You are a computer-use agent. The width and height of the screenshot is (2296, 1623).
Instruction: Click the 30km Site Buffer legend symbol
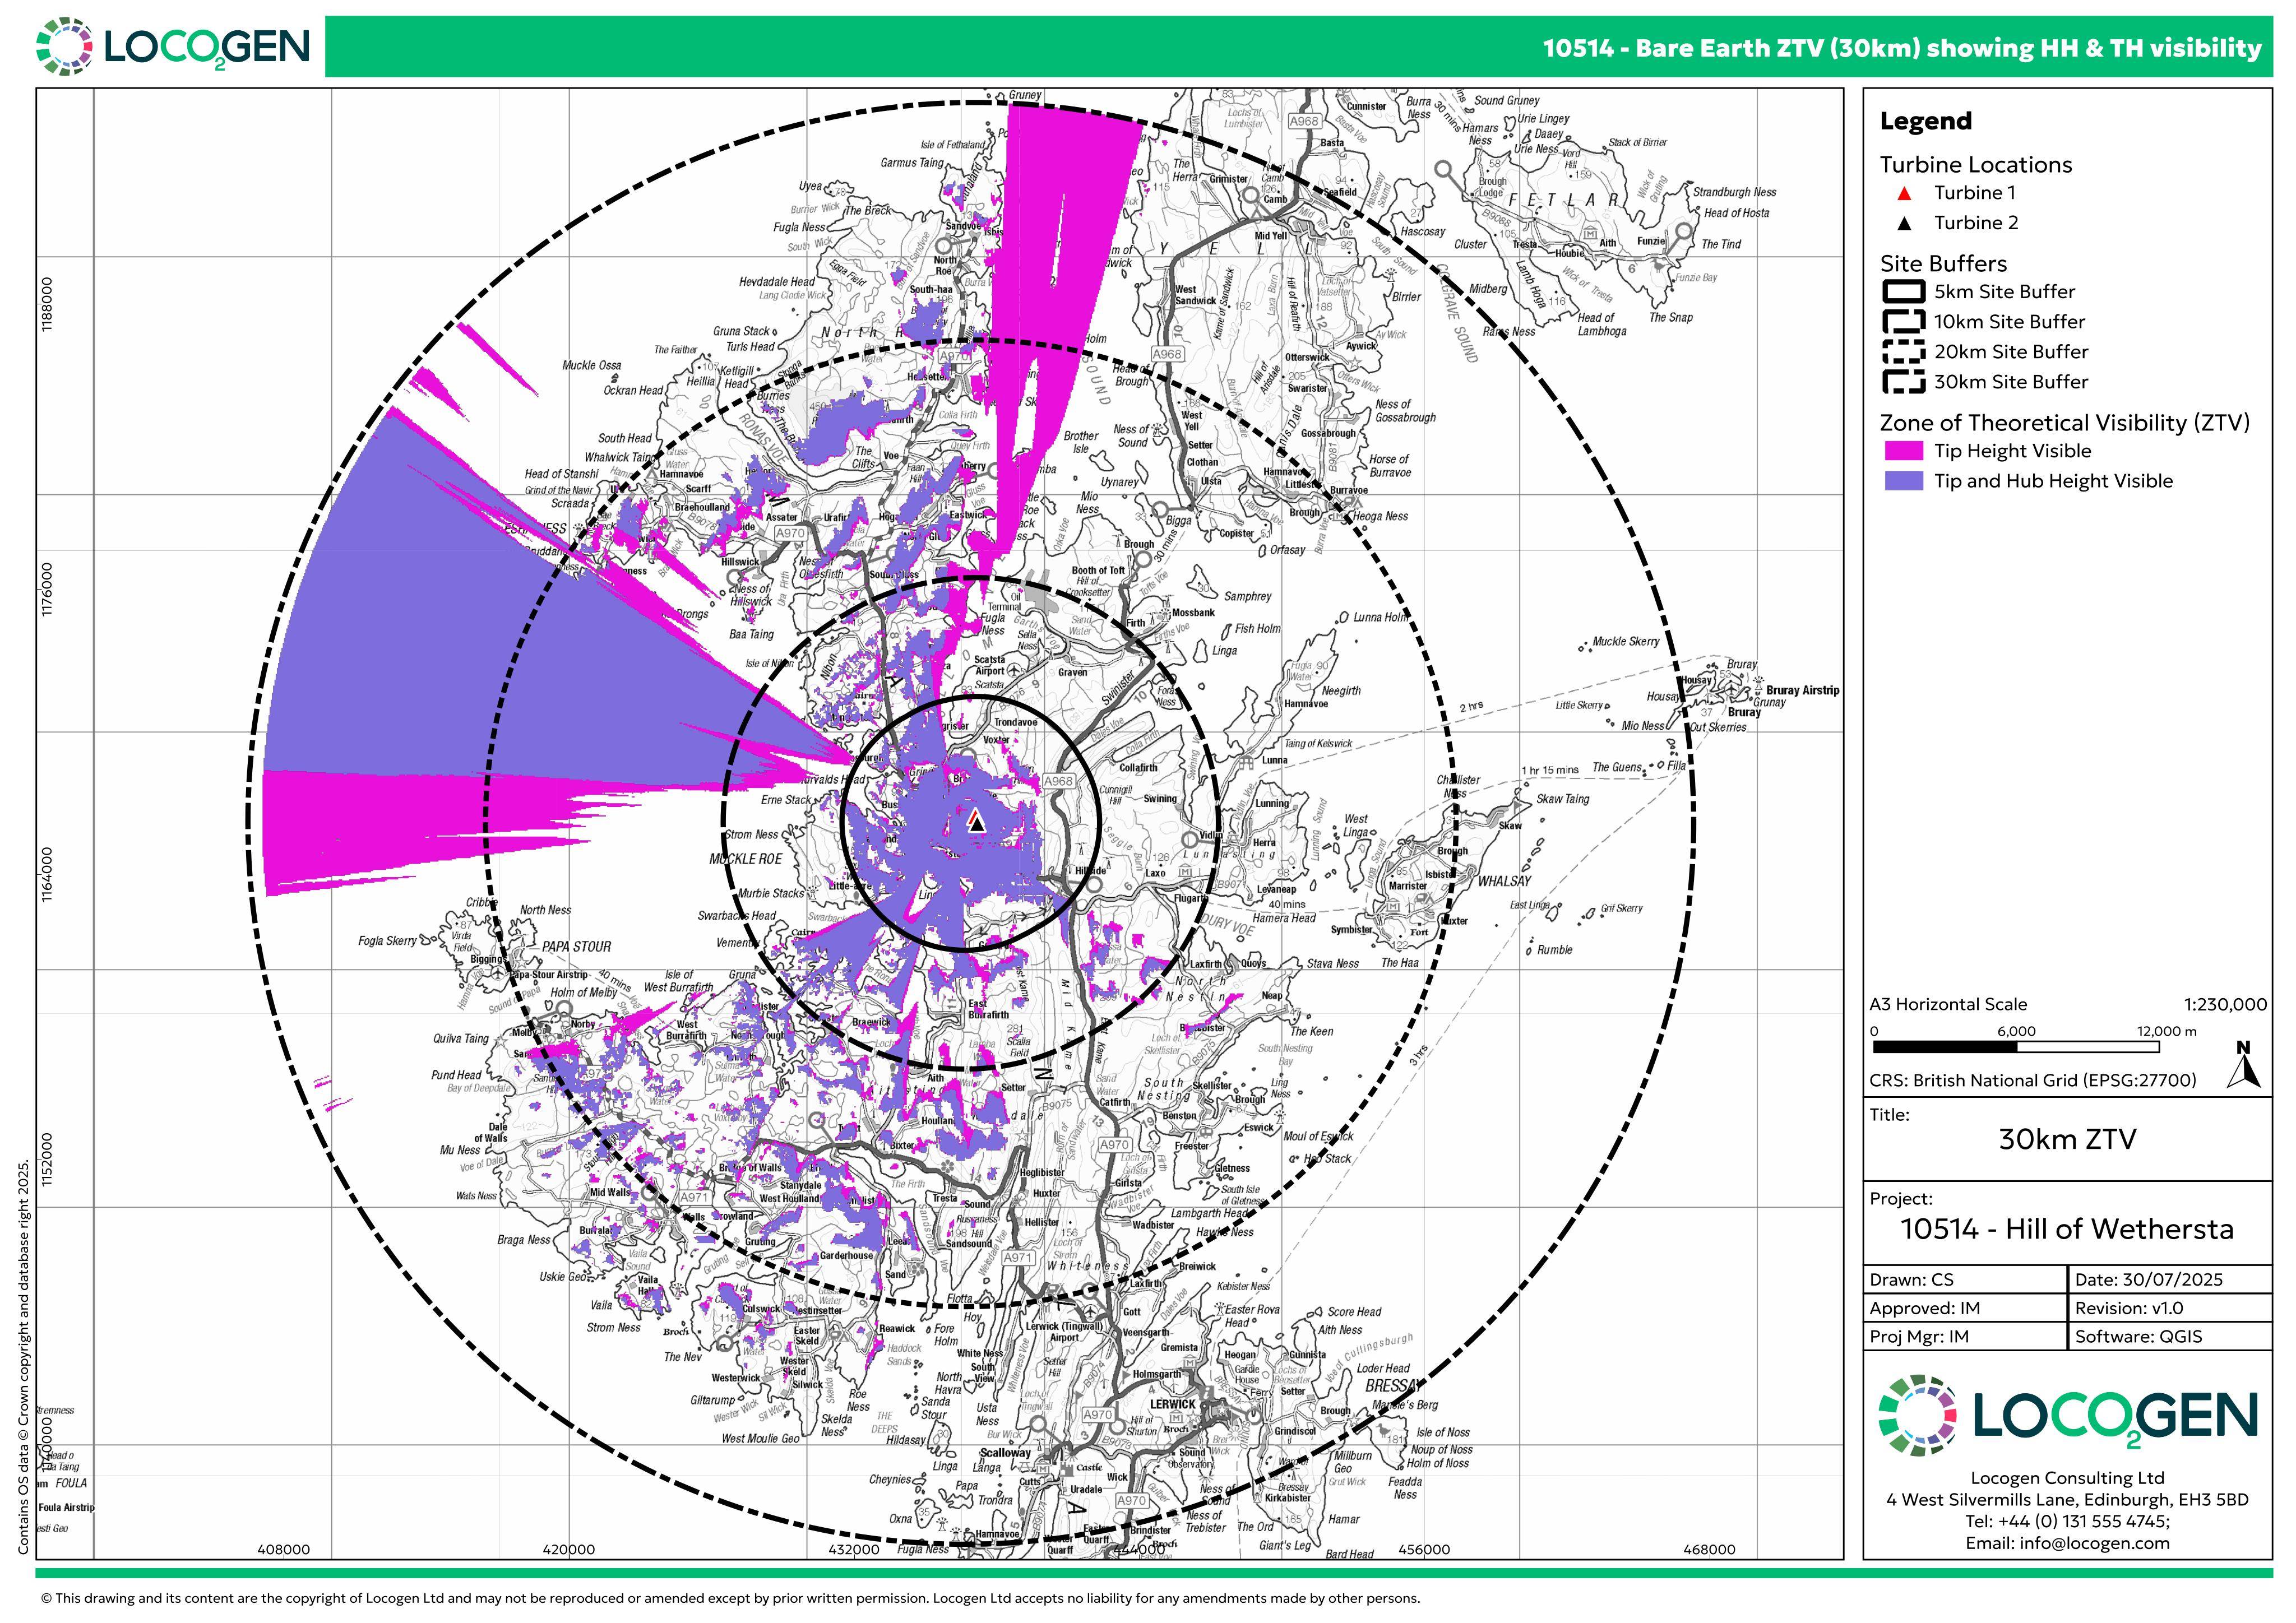pyautogui.click(x=1904, y=382)
